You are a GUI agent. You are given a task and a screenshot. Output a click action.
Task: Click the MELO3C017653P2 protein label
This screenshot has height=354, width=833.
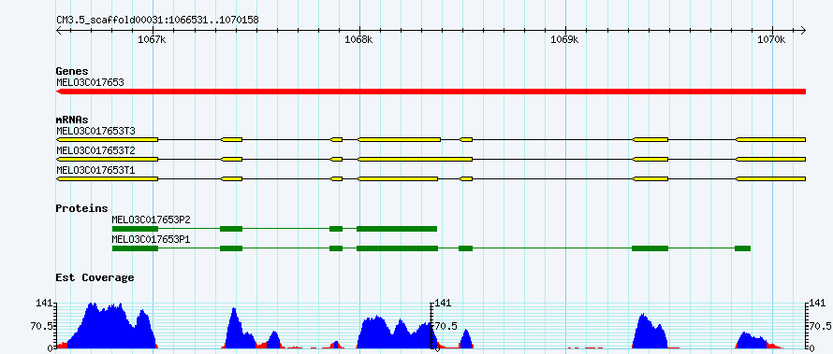click(x=151, y=219)
